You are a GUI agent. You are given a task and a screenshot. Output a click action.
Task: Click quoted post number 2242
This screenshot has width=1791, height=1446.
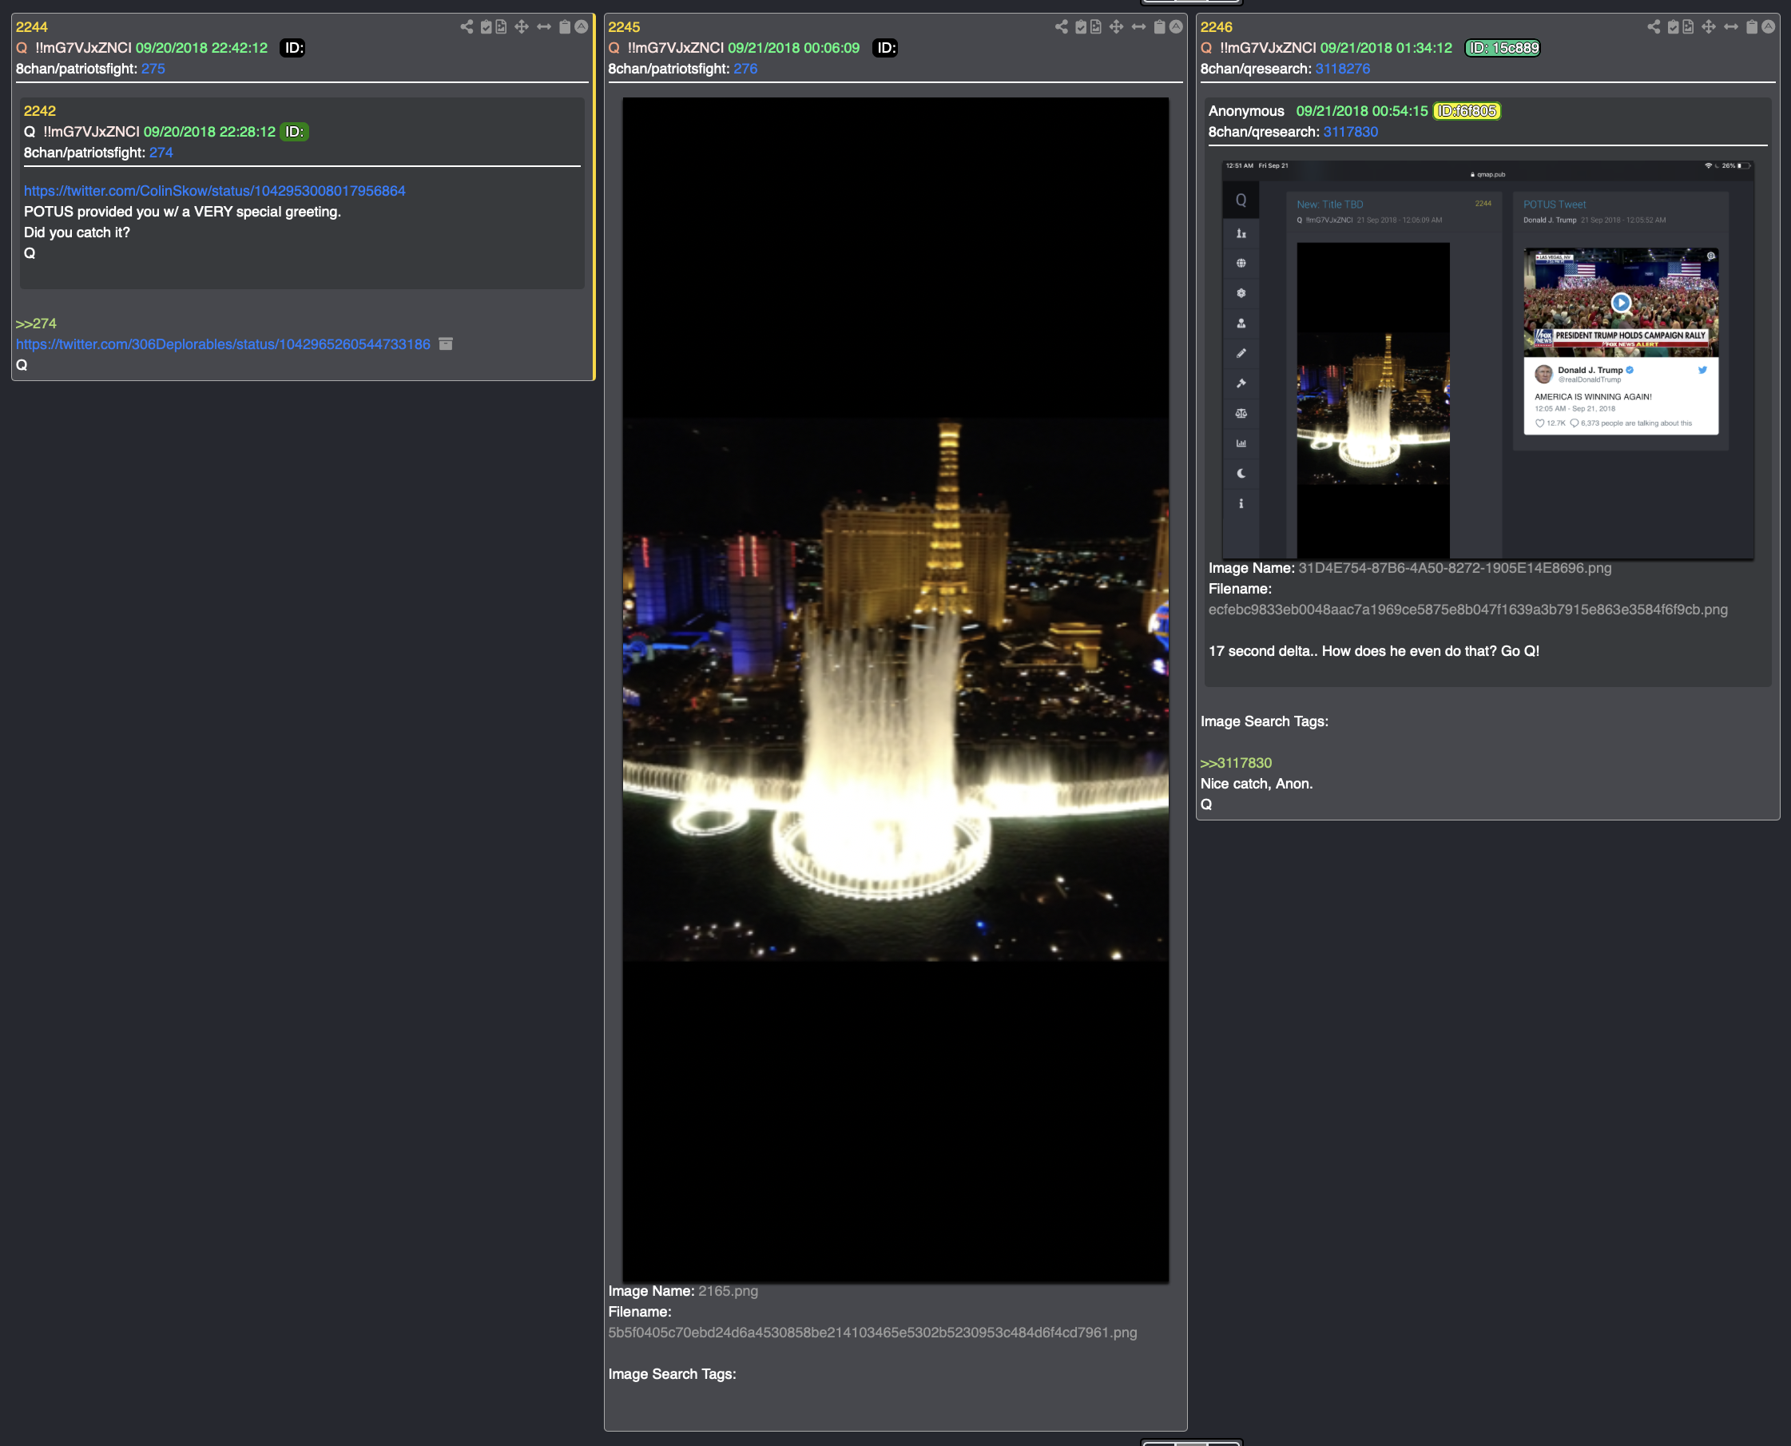point(40,111)
